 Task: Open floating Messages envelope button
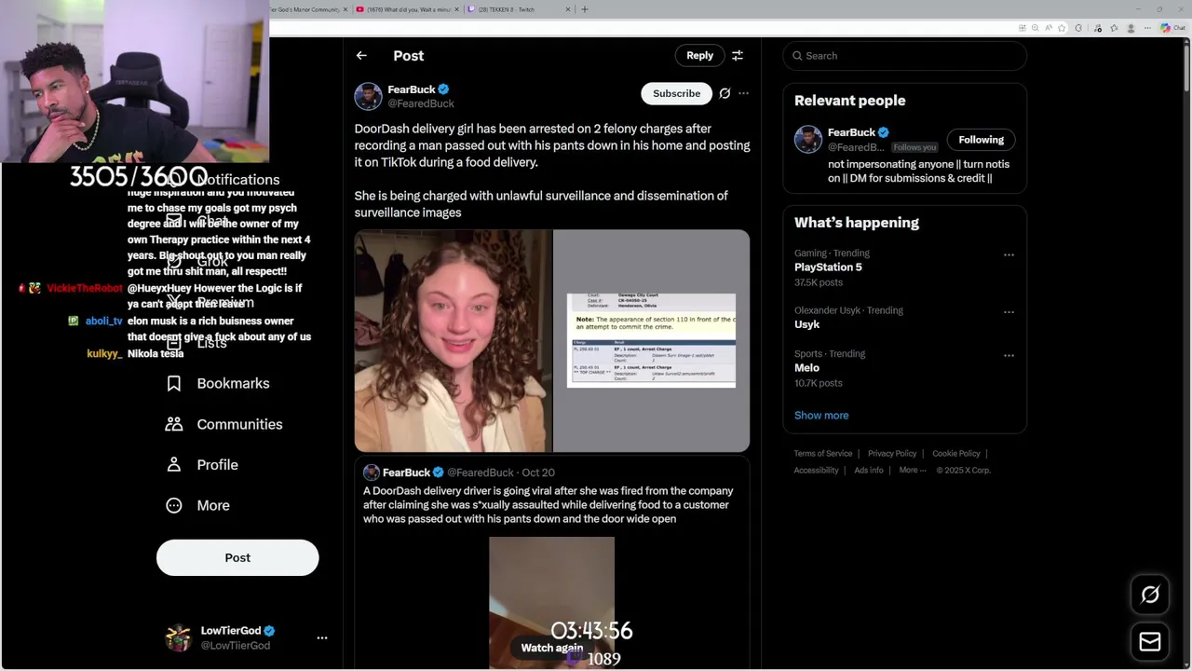1150,641
